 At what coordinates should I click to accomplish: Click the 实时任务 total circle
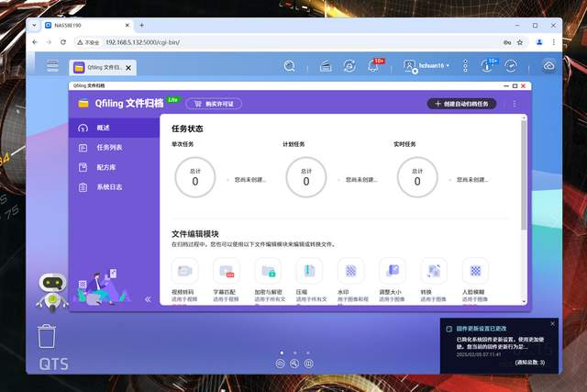(417, 177)
